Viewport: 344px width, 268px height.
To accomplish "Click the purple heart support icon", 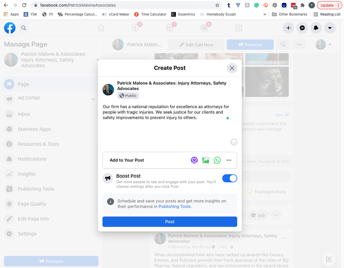I will 194,160.
